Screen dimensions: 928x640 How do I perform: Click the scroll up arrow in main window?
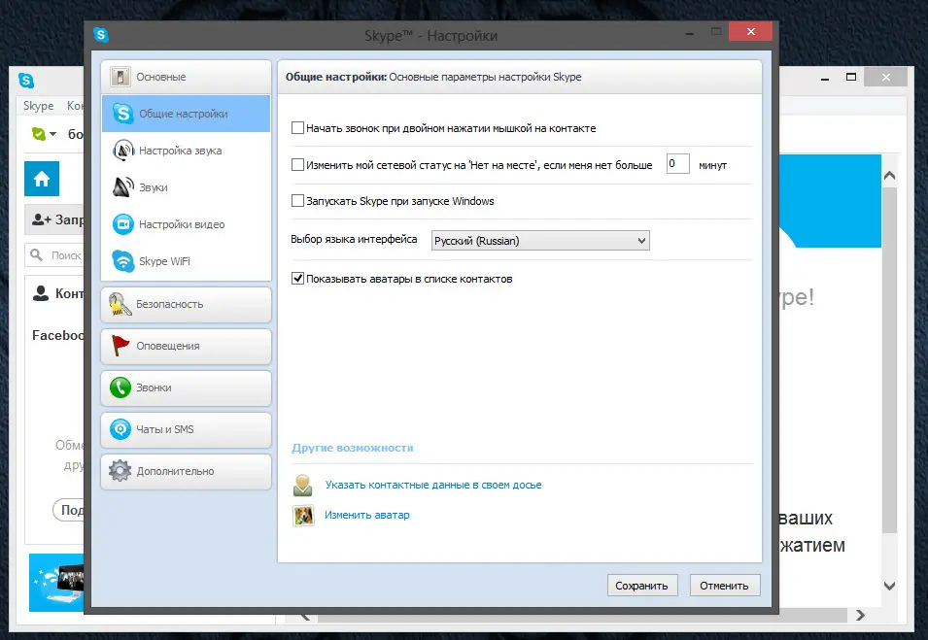[889, 176]
